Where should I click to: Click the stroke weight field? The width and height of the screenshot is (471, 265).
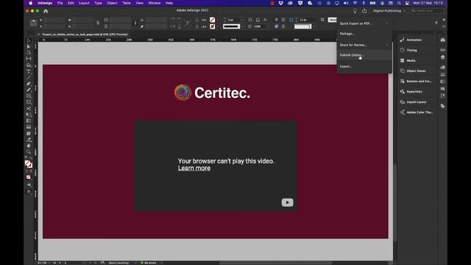[234, 20]
